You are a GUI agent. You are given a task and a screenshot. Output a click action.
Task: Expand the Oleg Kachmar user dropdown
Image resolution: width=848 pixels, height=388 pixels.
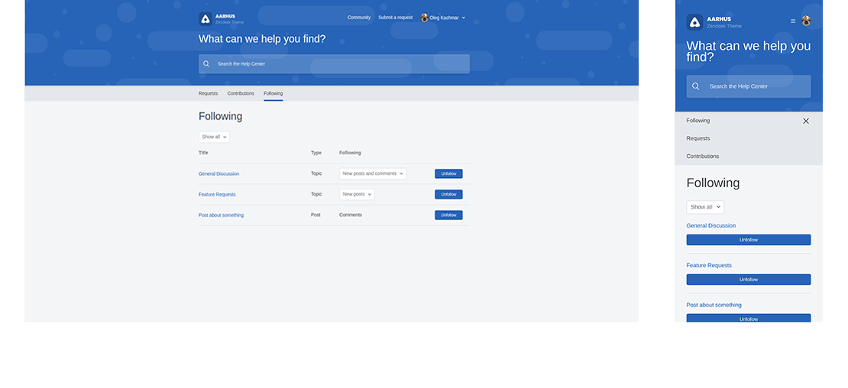pos(464,18)
